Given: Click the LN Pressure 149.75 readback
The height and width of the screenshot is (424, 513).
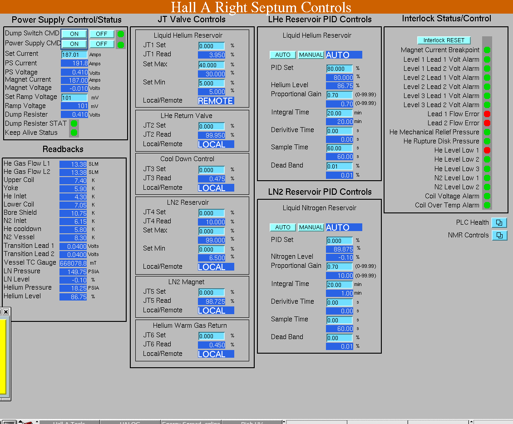Looking at the screenshot, I should pos(73,272).
